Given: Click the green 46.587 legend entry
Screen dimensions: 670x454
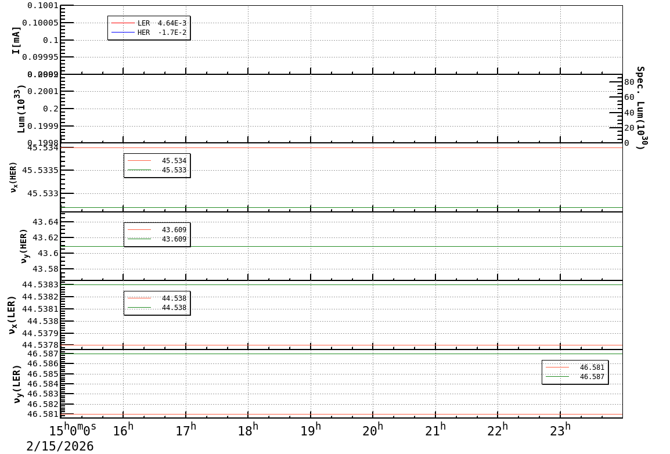Looking at the screenshot, I should pyautogui.click(x=575, y=377).
